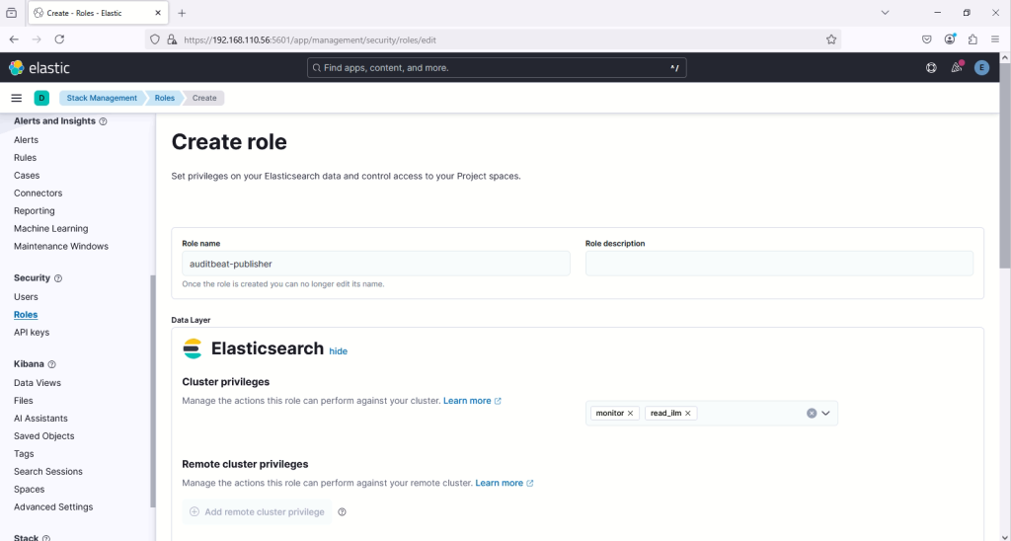Remove the read_ilm cluster privilege tag

[x=688, y=414]
